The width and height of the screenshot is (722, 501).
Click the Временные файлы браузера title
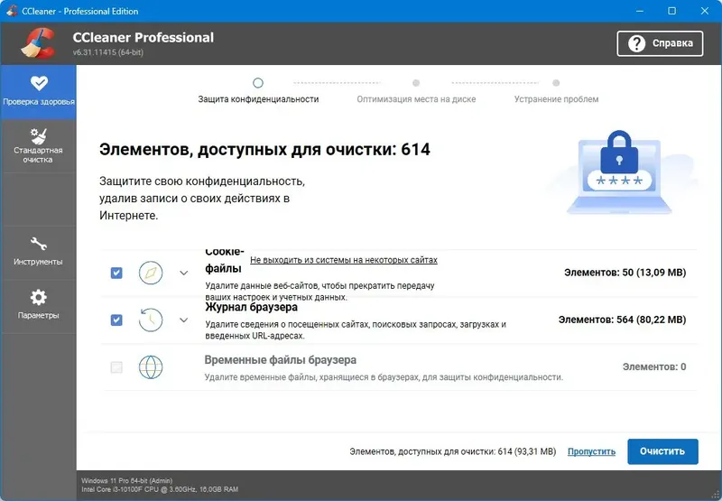(x=281, y=360)
